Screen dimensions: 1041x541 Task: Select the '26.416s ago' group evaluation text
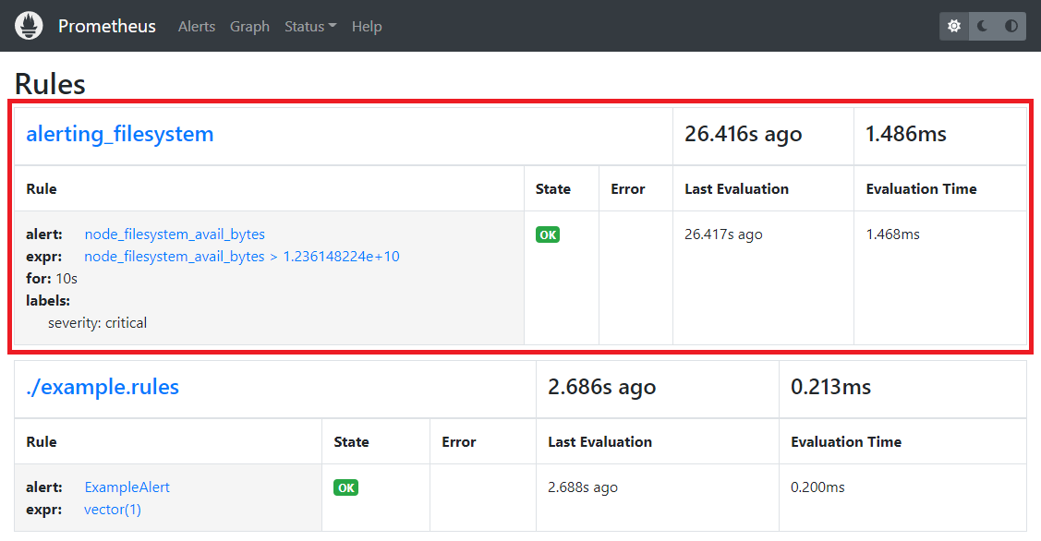tap(743, 134)
